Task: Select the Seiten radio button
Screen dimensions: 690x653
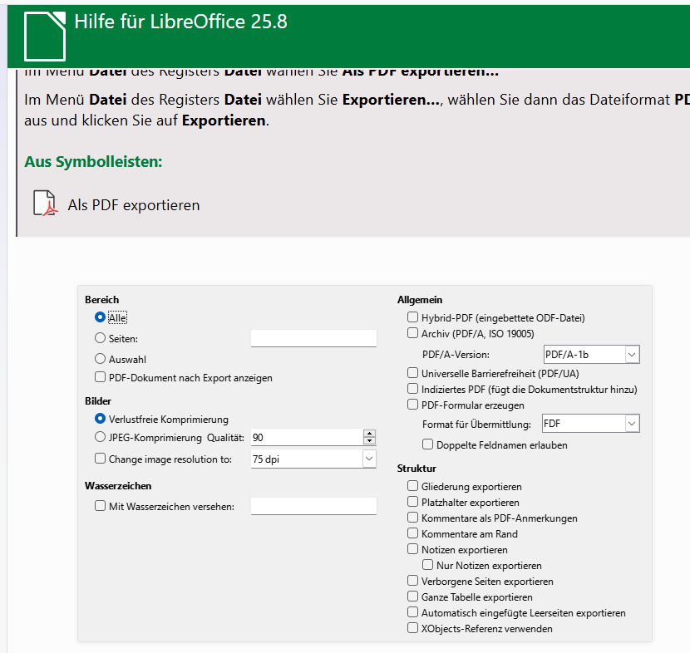Action: [101, 338]
